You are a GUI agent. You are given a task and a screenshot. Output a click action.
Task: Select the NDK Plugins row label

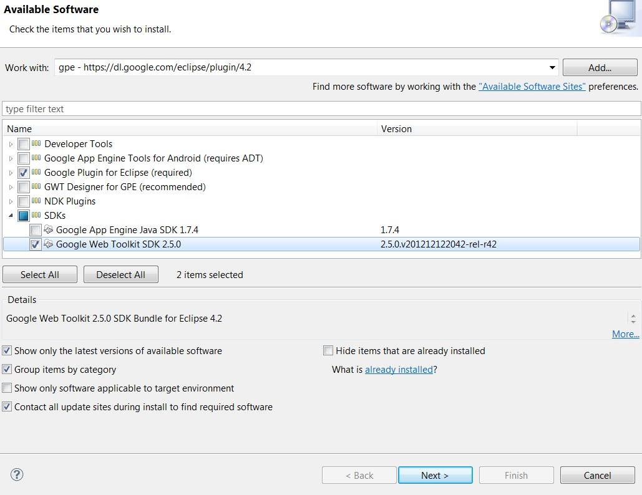coord(70,201)
